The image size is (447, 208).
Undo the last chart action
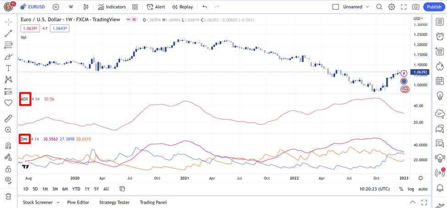click(x=204, y=6)
